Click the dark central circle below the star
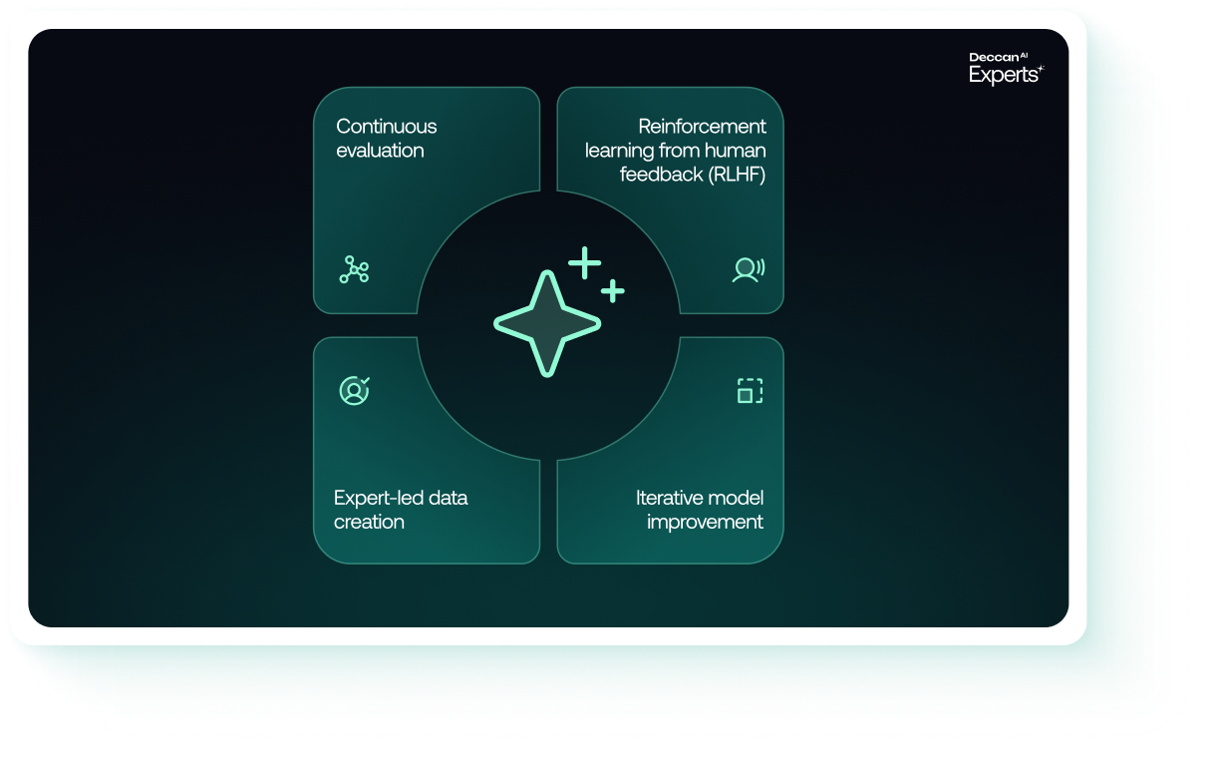 pos(547,419)
